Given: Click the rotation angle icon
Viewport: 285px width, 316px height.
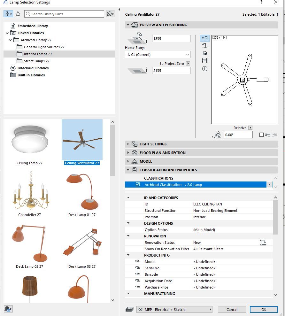Looking at the screenshot, I should tap(216, 135).
